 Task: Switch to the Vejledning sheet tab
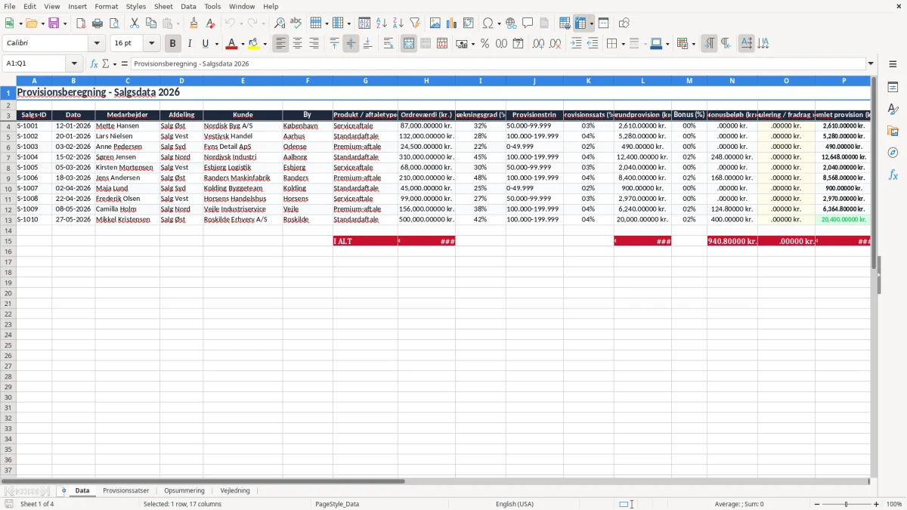(x=235, y=490)
